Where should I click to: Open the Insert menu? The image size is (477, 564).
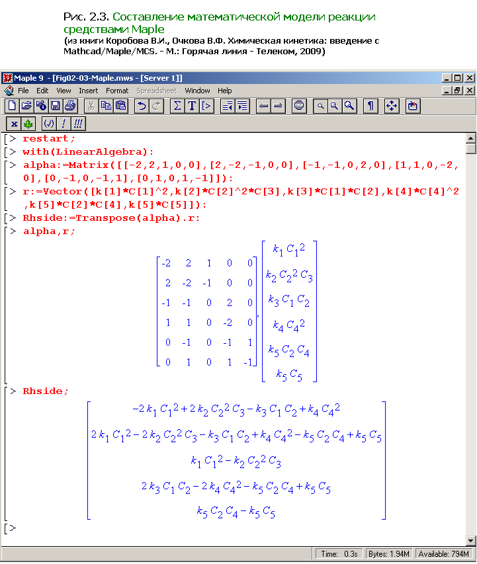88,91
